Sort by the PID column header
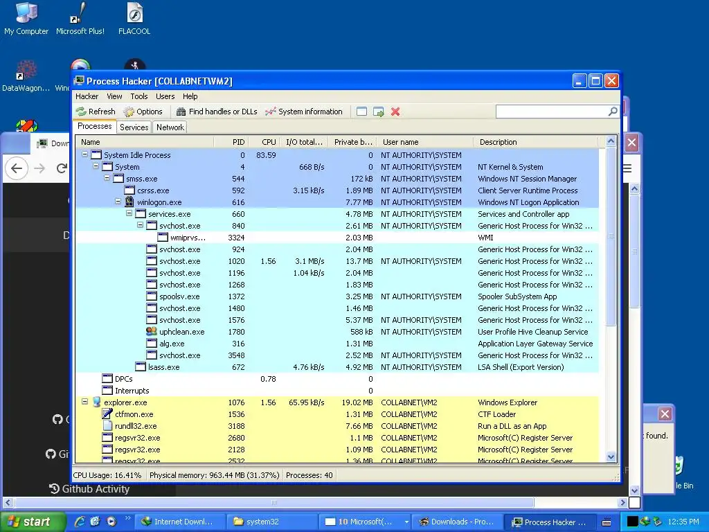709x532 pixels. 231,142
